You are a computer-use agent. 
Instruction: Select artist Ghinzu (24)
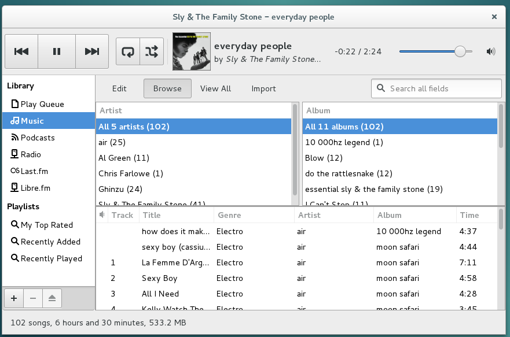pyautogui.click(x=193, y=189)
